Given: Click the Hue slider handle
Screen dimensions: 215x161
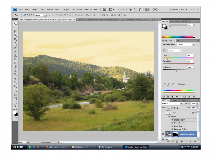Looking at the screenshot, I should click(167, 59).
